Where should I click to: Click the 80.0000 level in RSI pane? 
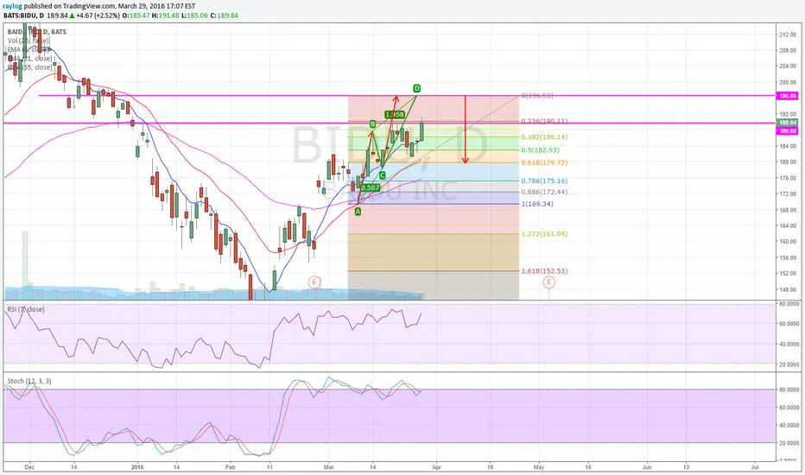tap(790, 303)
